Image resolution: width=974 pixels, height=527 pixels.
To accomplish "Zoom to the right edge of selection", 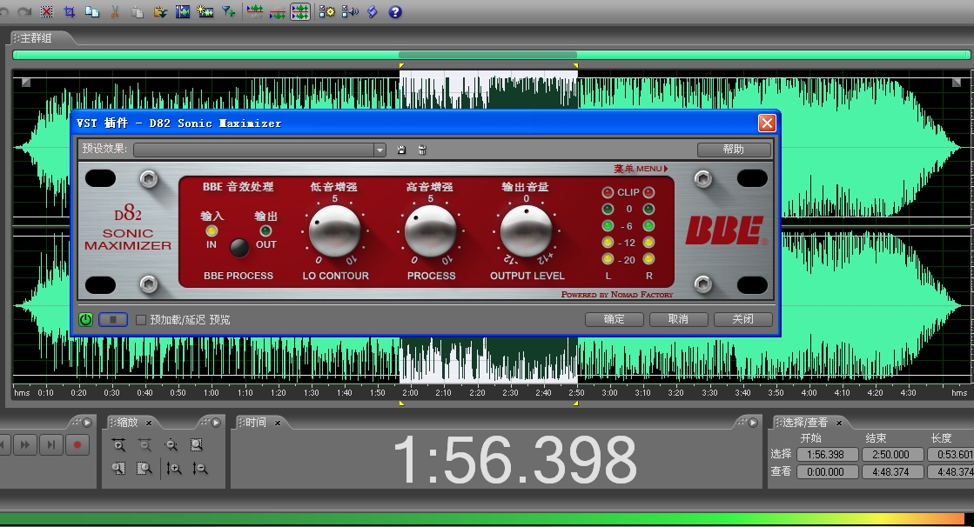I will 144,469.
